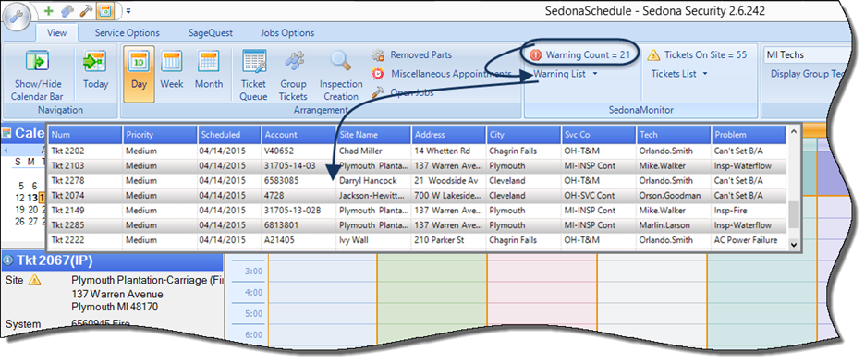
Task: Click the 3:00 time slot label
Action: point(253,271)
